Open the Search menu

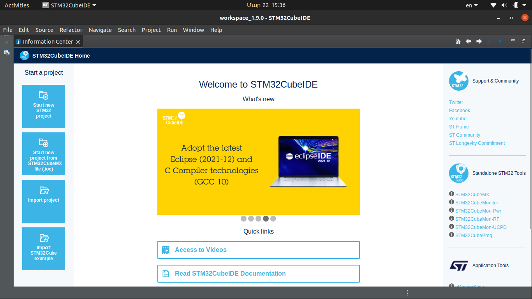[127, 30]
